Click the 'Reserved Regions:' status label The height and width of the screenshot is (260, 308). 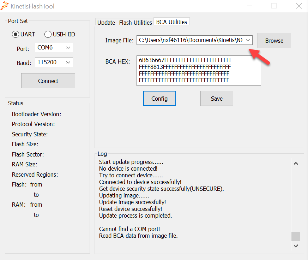[35, 175]
